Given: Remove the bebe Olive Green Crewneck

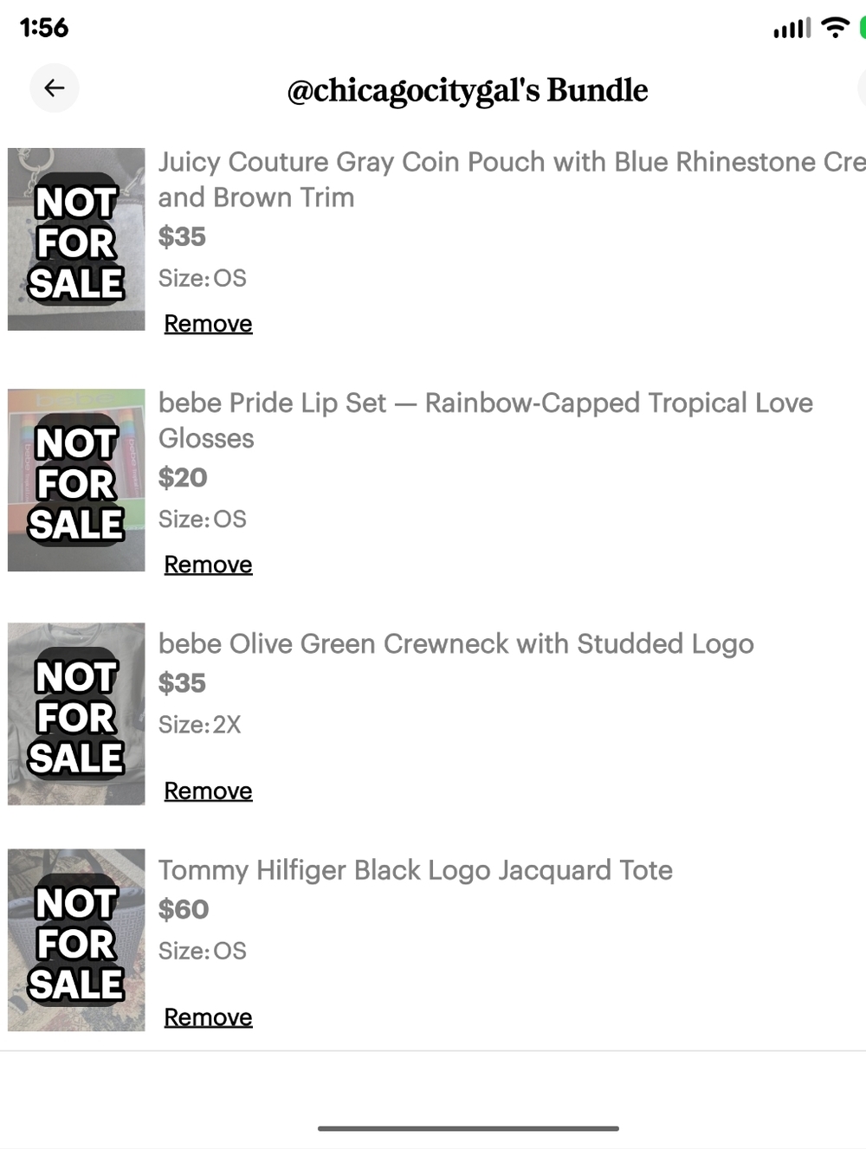Looking at the screenshot, I should 208,791.
